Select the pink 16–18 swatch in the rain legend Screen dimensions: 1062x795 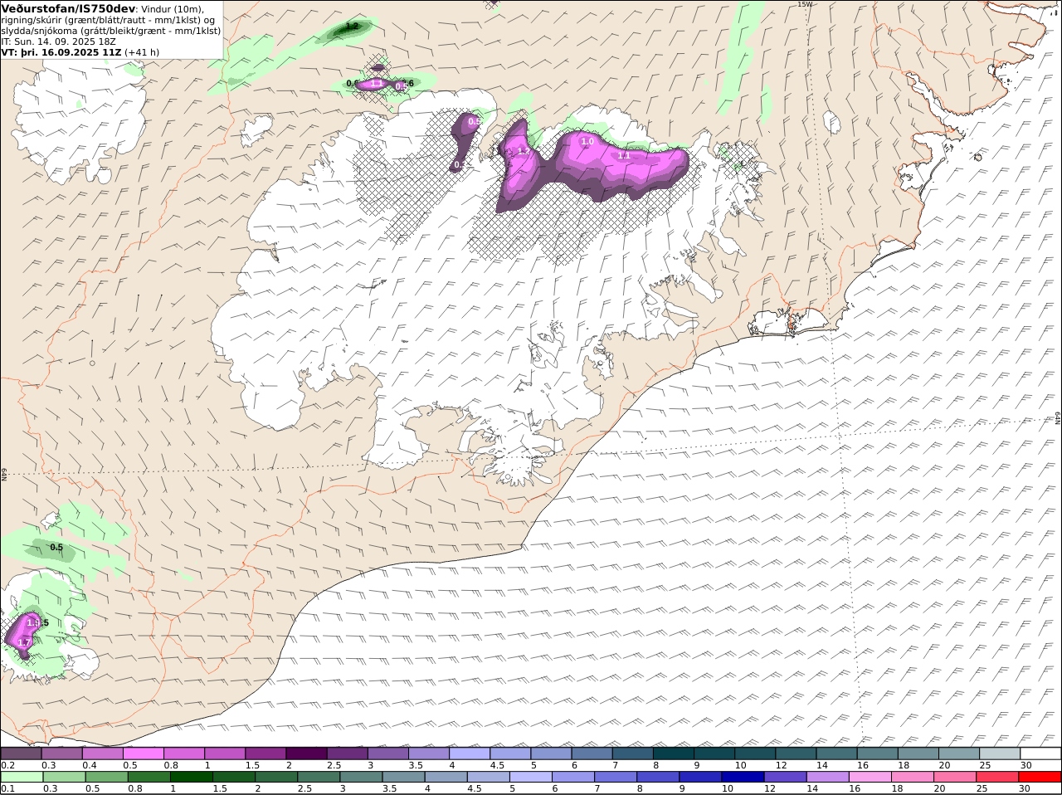pos(870,778)
